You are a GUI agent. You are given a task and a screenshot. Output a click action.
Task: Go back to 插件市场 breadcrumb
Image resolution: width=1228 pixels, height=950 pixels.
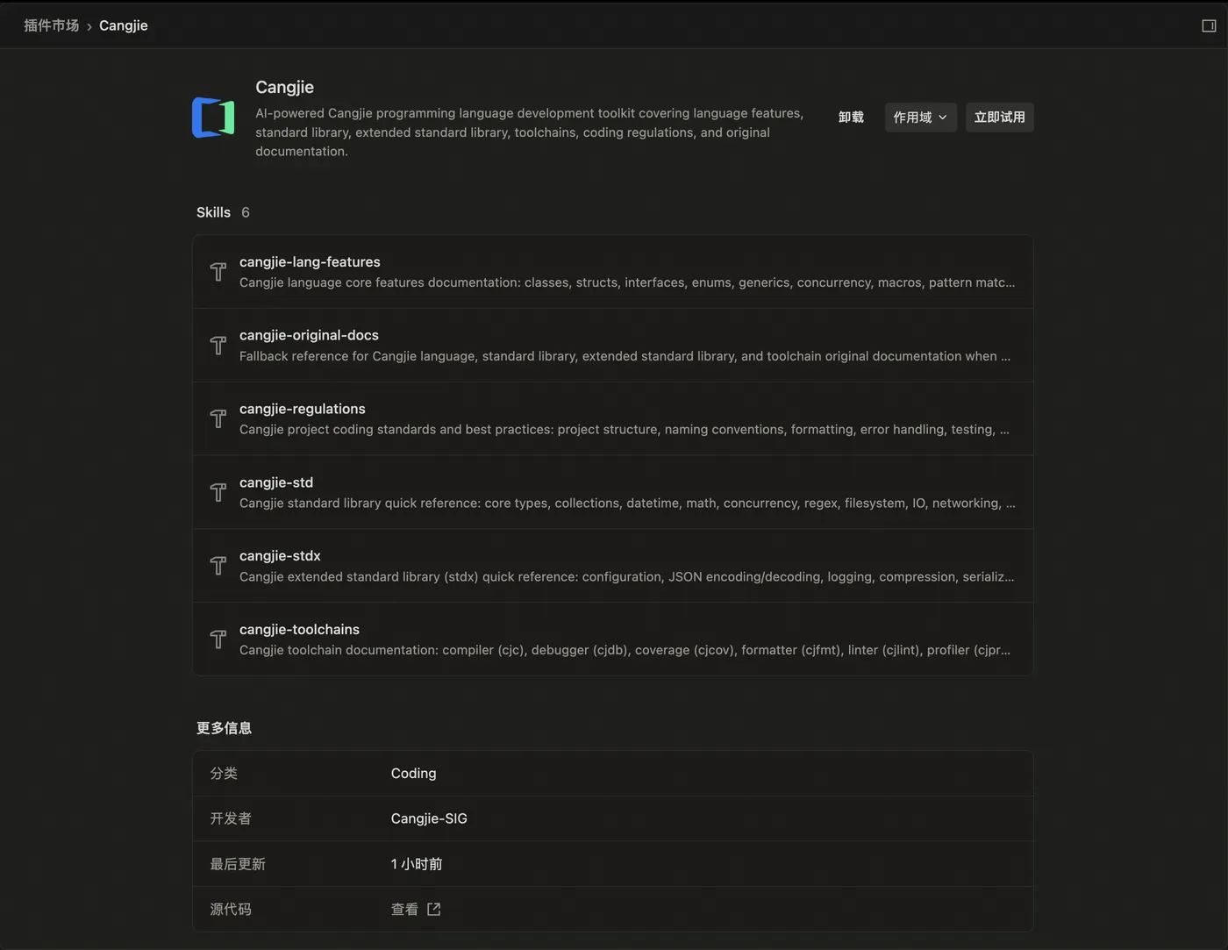coord(51,25)
